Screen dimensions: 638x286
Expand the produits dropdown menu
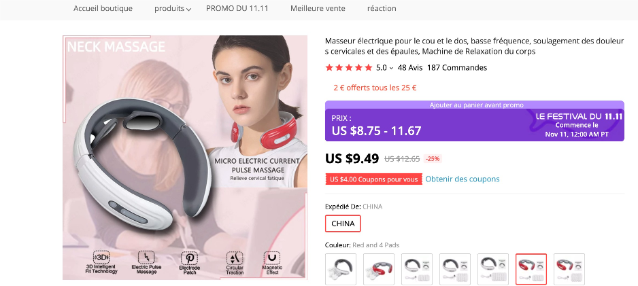point(173,9)
